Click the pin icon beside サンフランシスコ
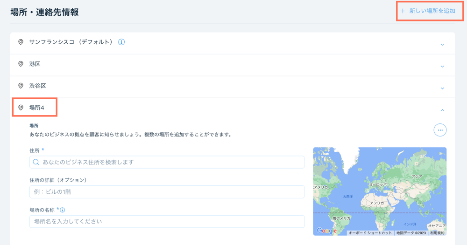This screenshot has height=245, width=467. 21,42
